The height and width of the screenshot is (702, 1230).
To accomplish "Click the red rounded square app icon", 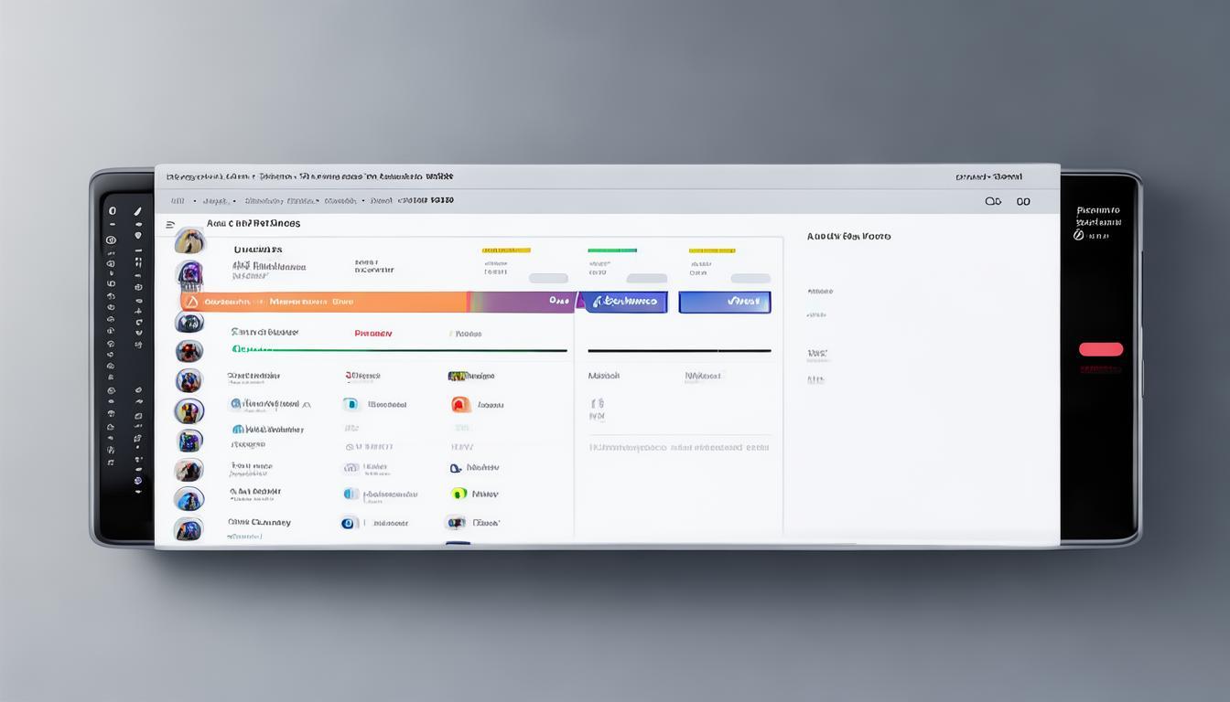I will 461,404.
